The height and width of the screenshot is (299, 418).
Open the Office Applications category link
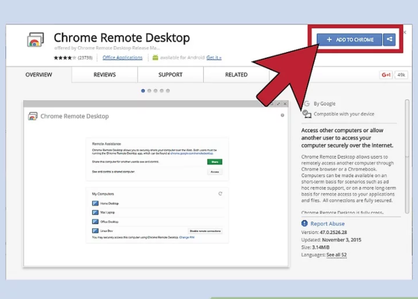(x=123, y=58)
